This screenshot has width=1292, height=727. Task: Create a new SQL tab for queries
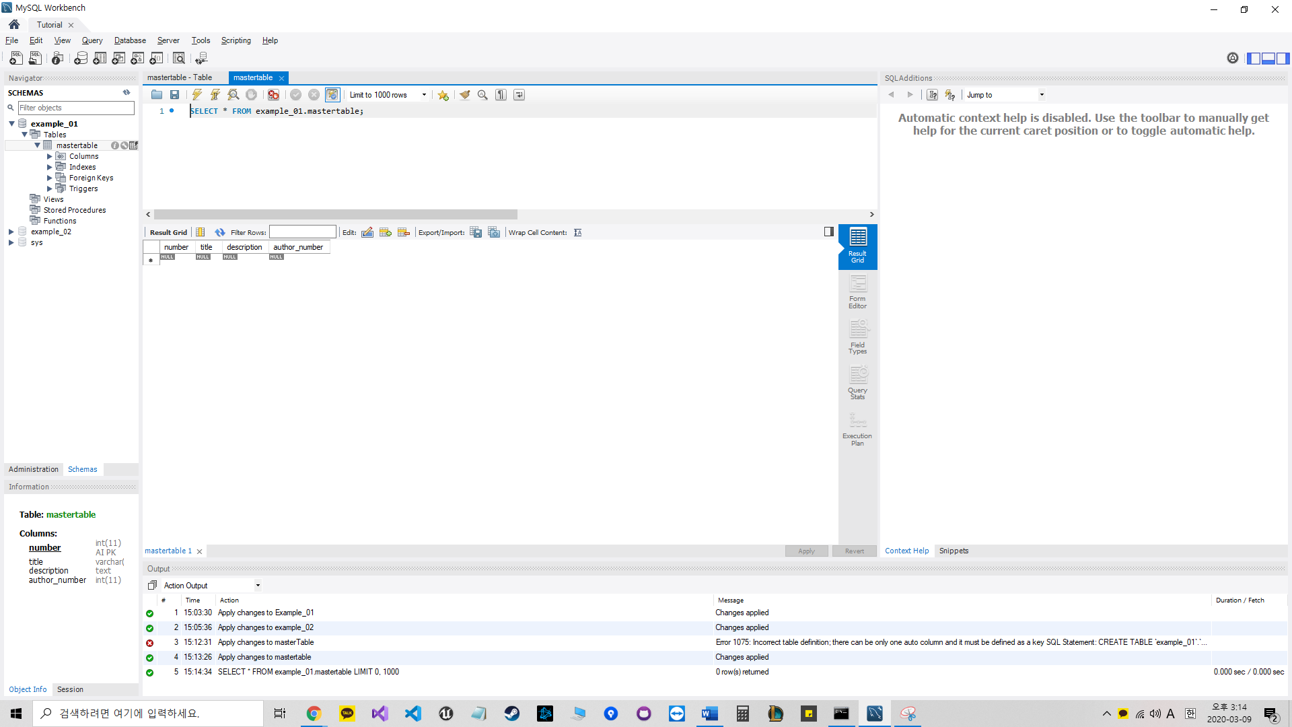16,59
